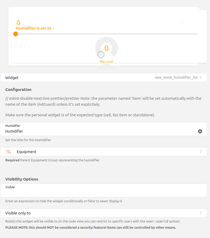Click the 'Humidifier is set to -' label
210x238 pixels.
tap(35, 28)
